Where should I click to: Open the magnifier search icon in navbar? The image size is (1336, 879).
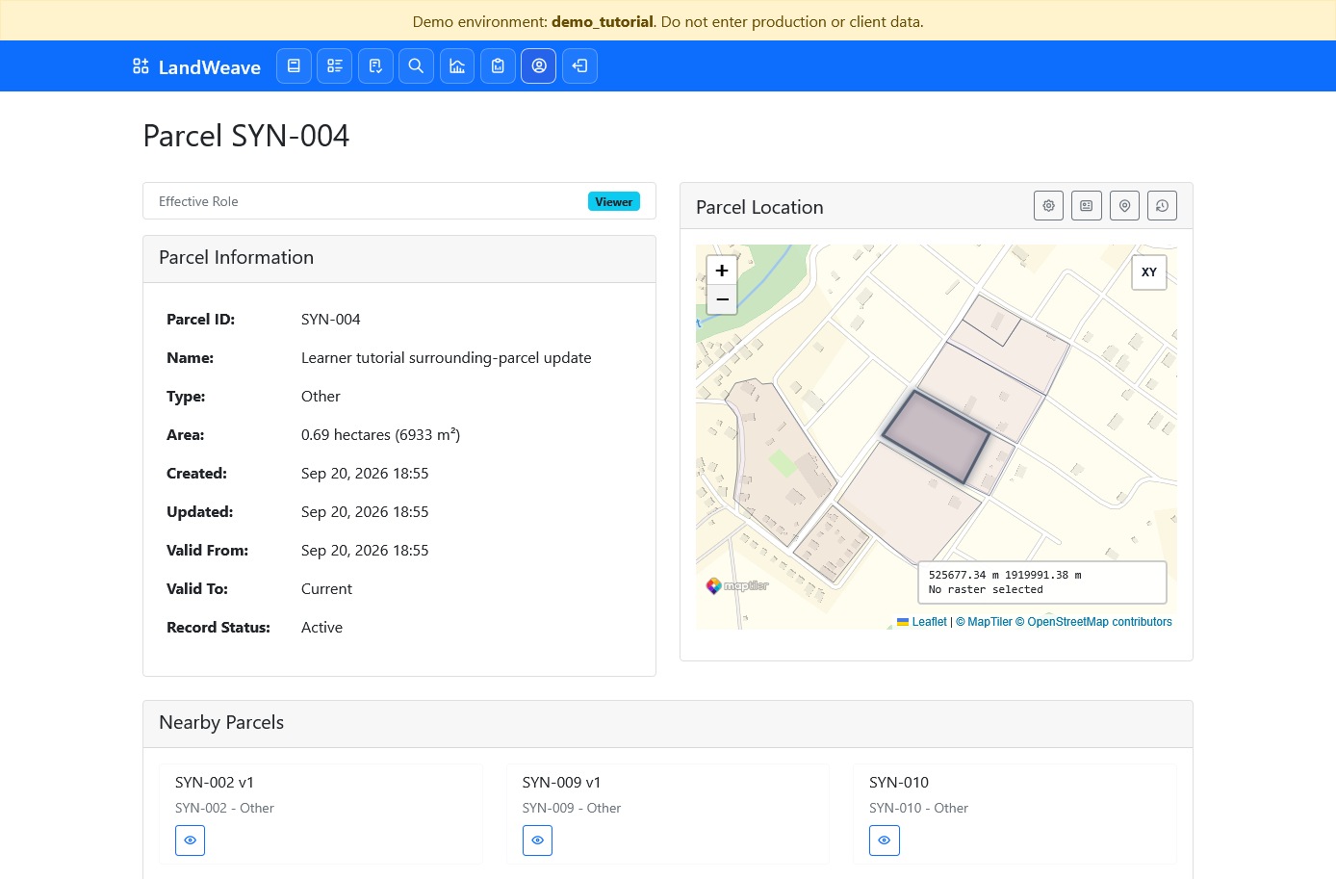(416, 65)
